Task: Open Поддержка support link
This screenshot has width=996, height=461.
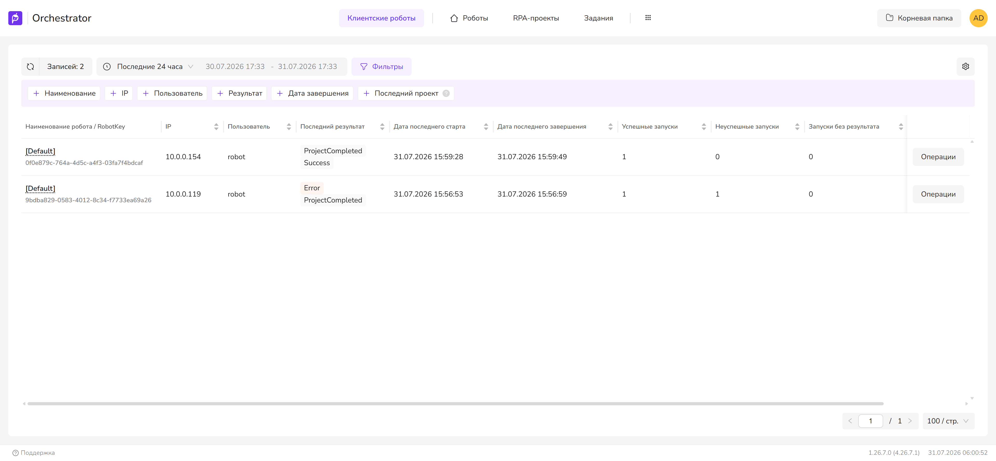Action: (34, 452)
